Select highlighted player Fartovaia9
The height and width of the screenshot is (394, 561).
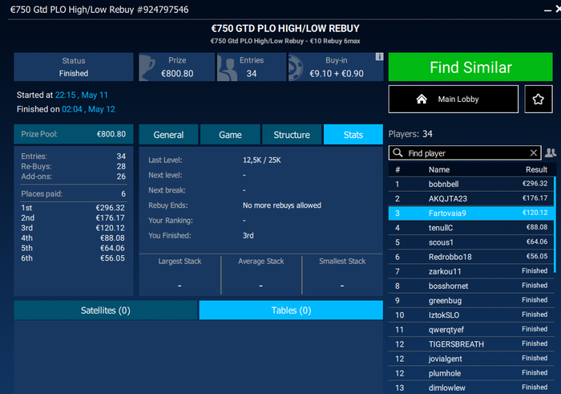(471, 213)
